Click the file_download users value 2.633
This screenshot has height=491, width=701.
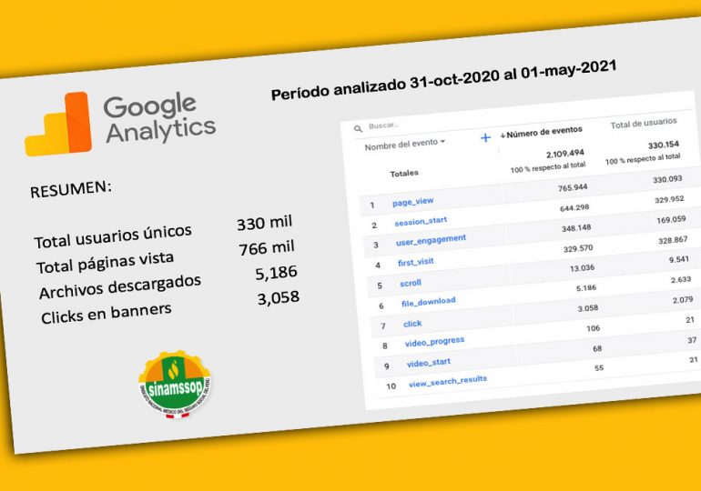[681, 280]
